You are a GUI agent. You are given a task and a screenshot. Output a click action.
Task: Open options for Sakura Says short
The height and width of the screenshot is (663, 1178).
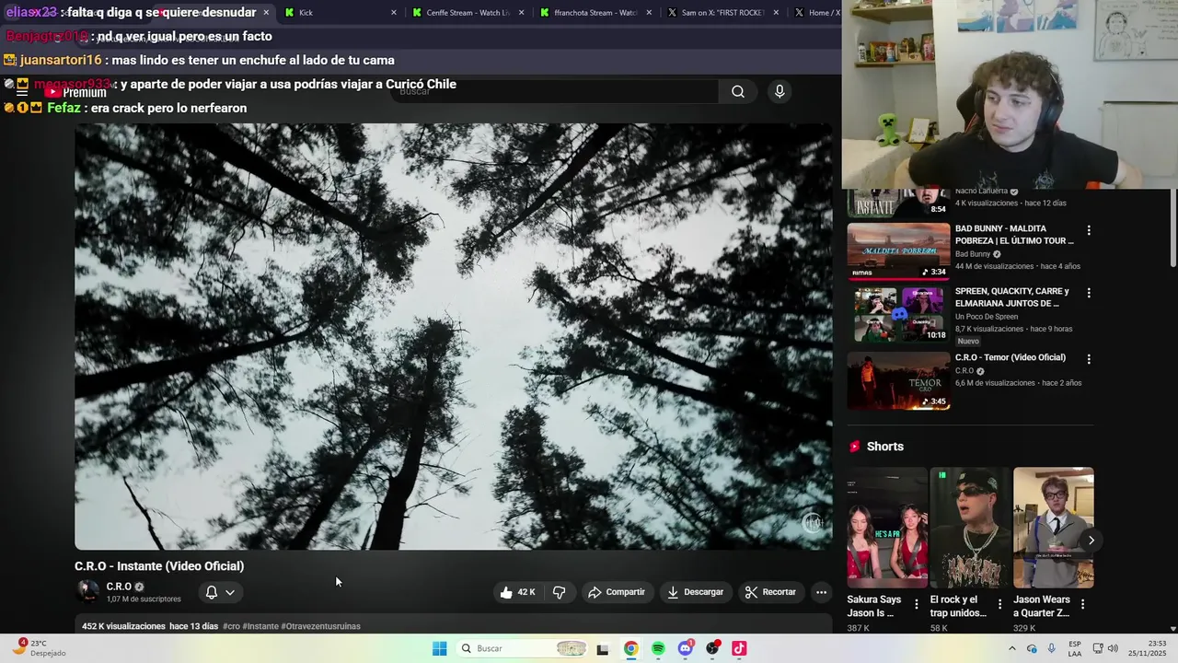pyautogui.click(x=916, y=604)
